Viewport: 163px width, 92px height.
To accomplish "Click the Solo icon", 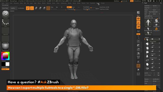I will 138,70.
